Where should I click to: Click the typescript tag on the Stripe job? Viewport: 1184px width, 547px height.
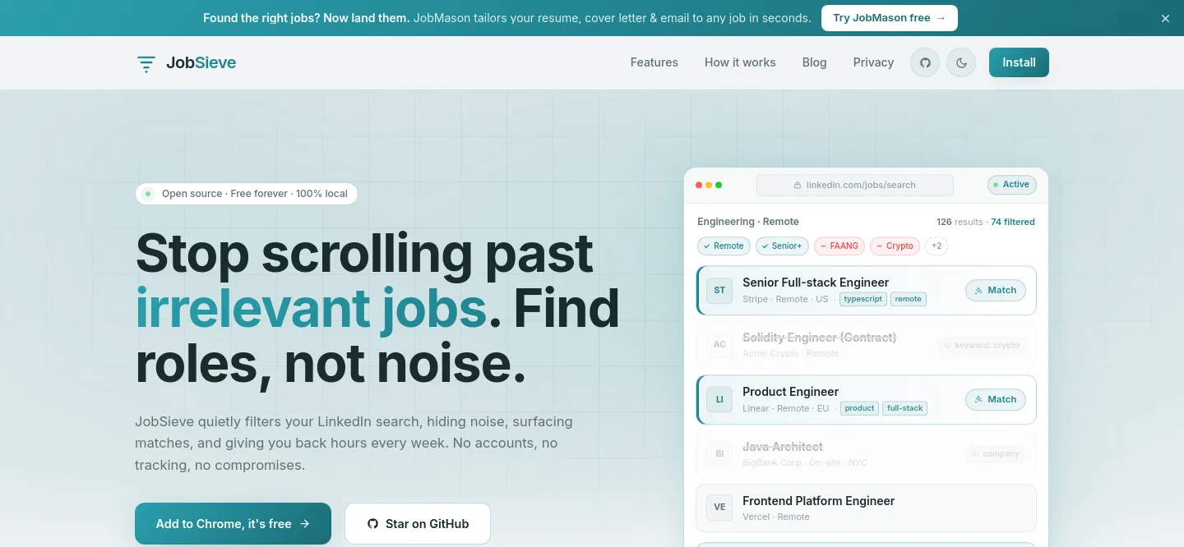863,299
